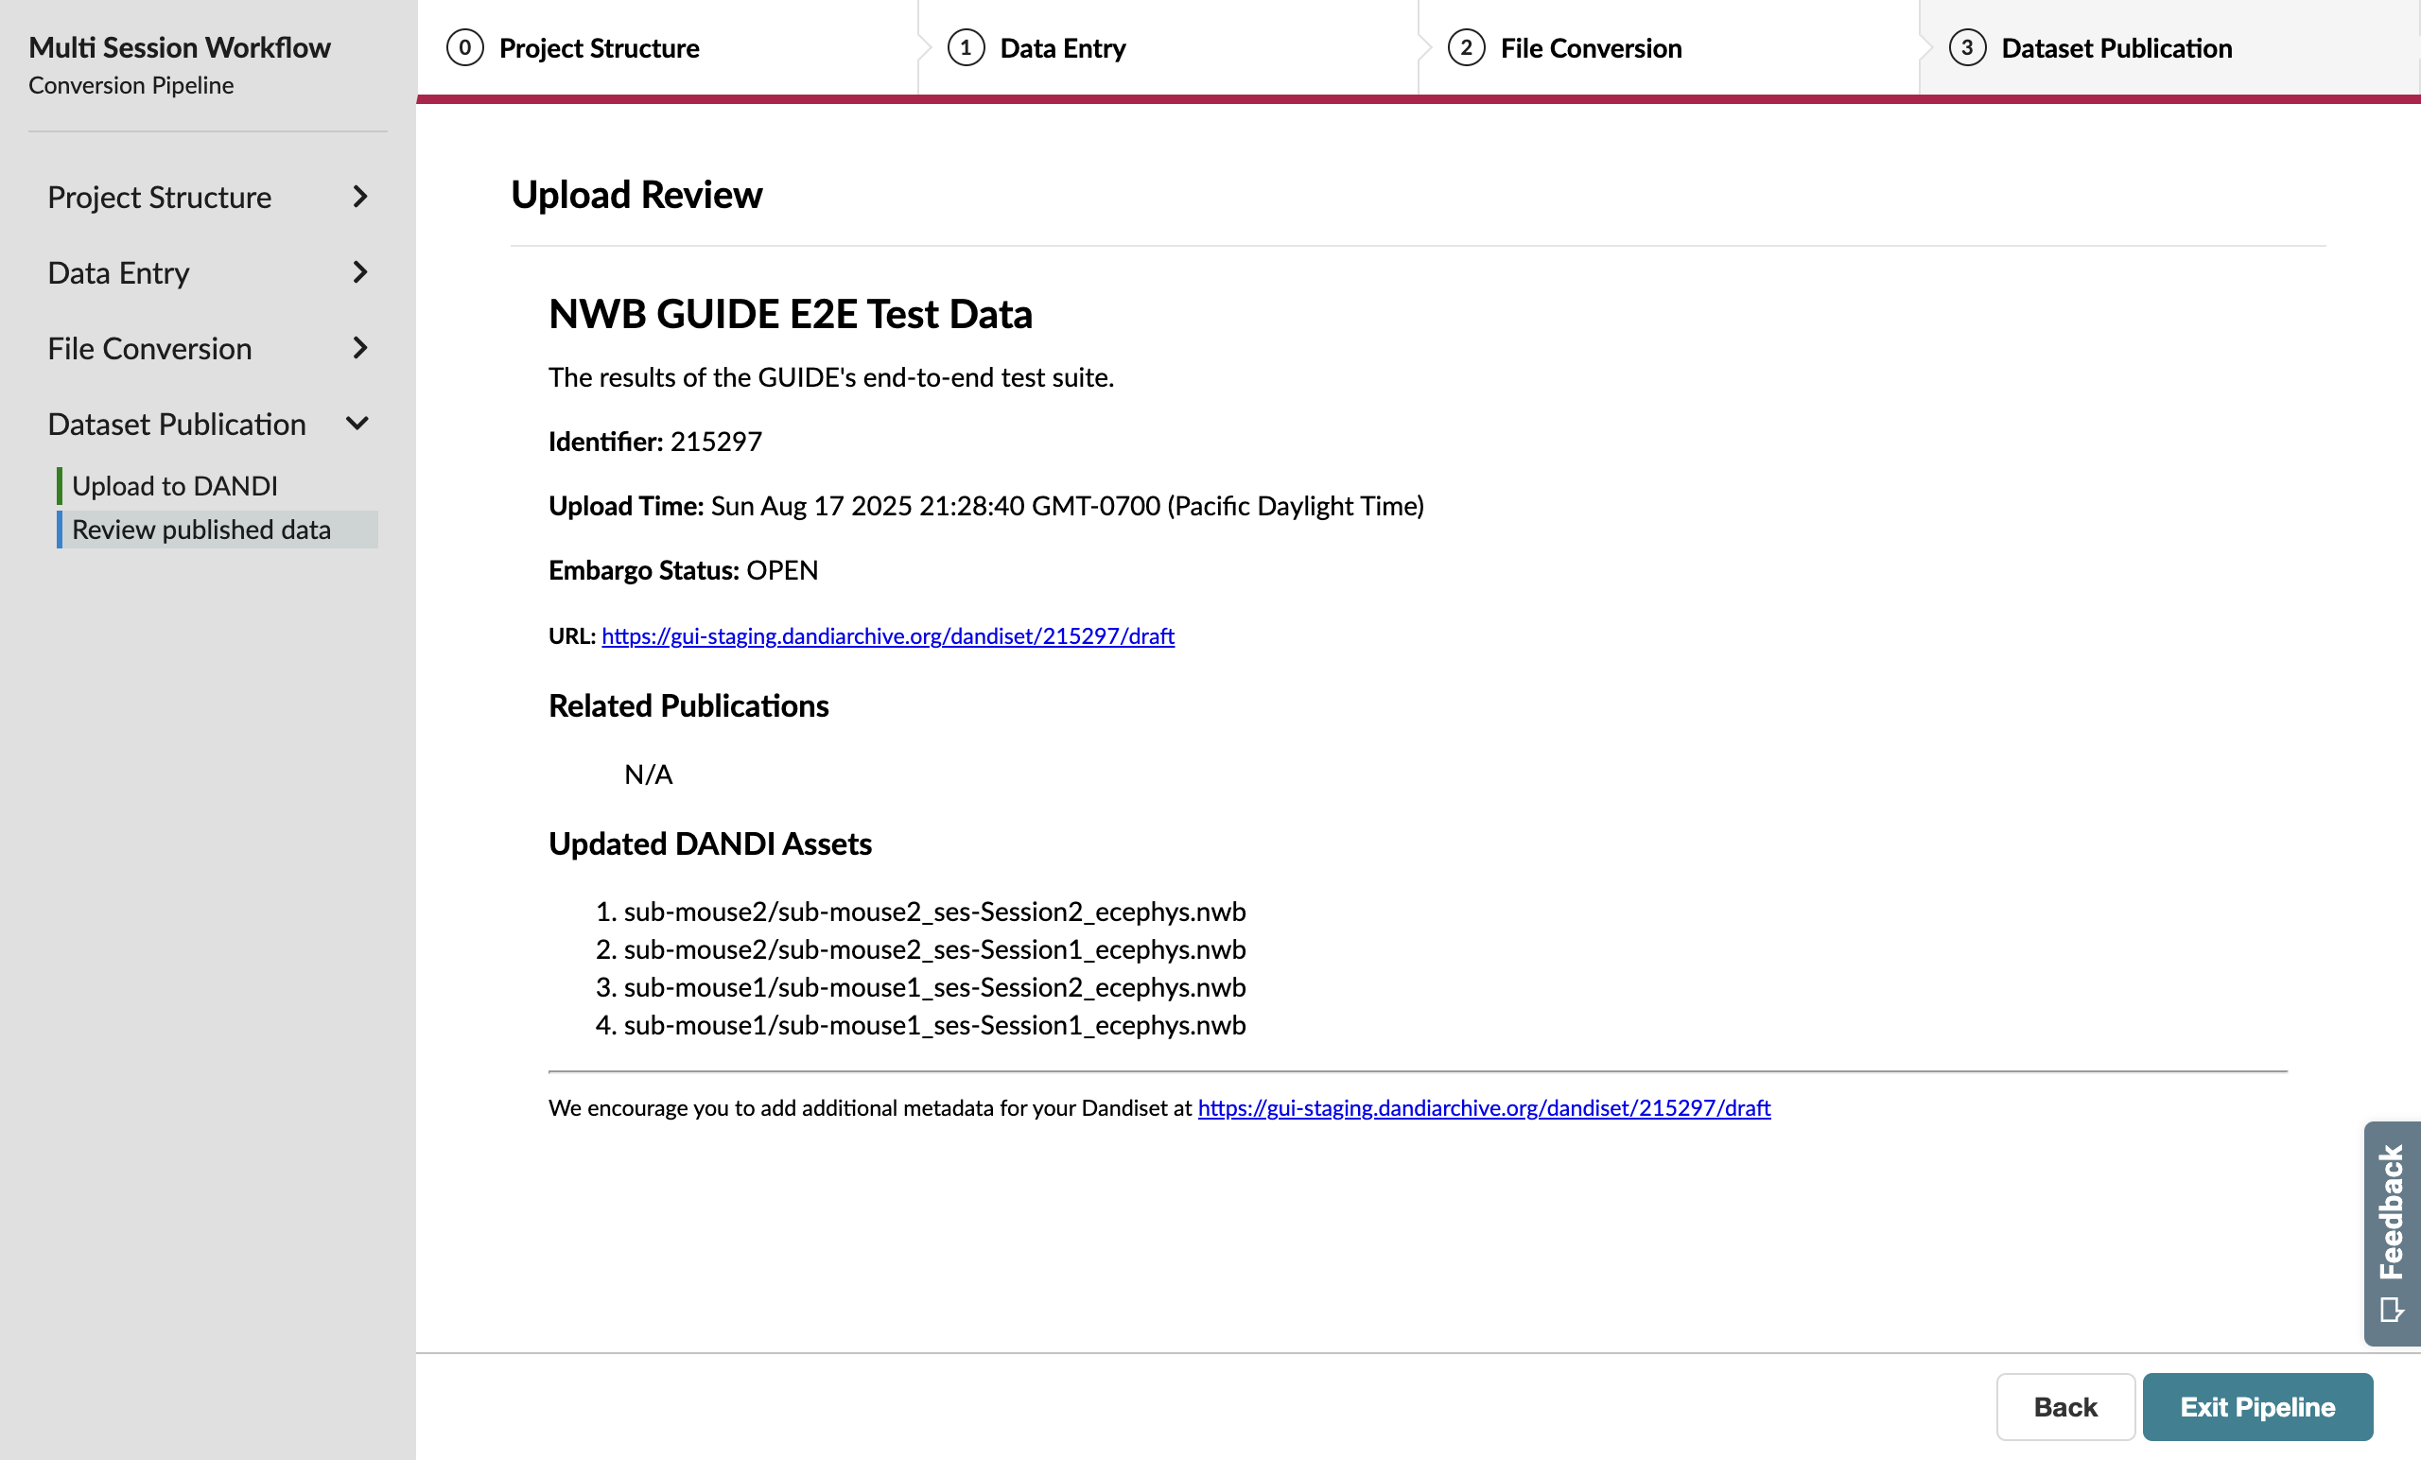Click the Exit Pipeline button
2421x1460 pixels.
coord(2258,1406)
